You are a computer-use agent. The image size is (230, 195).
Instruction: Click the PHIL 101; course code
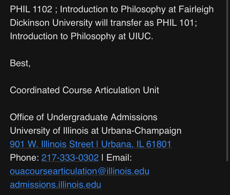(x=177, y=23)
